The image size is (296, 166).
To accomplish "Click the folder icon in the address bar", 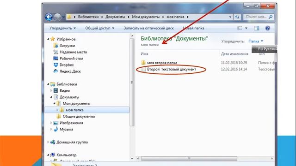I will click(69, 17).
